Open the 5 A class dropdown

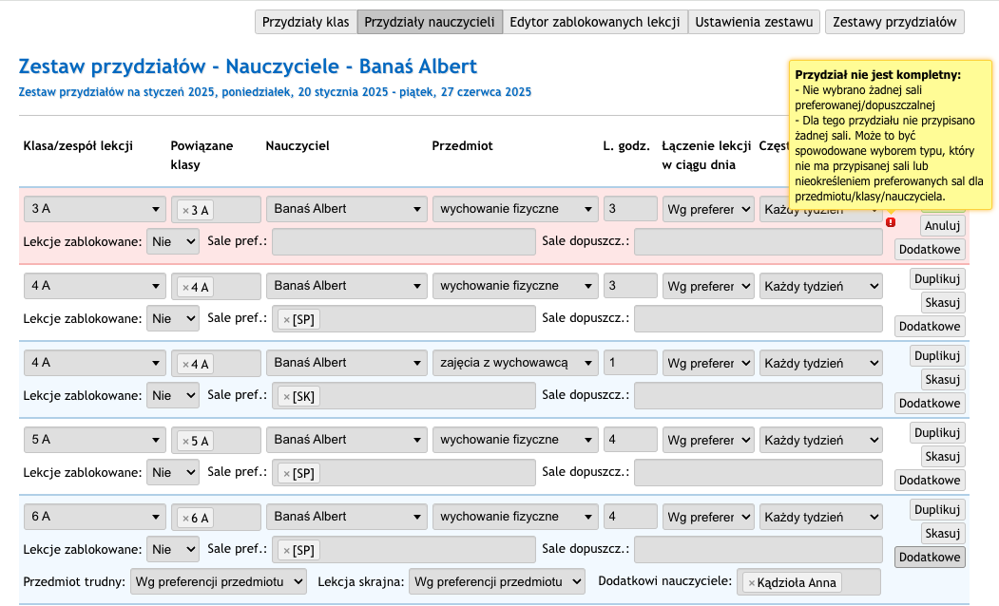95,440
